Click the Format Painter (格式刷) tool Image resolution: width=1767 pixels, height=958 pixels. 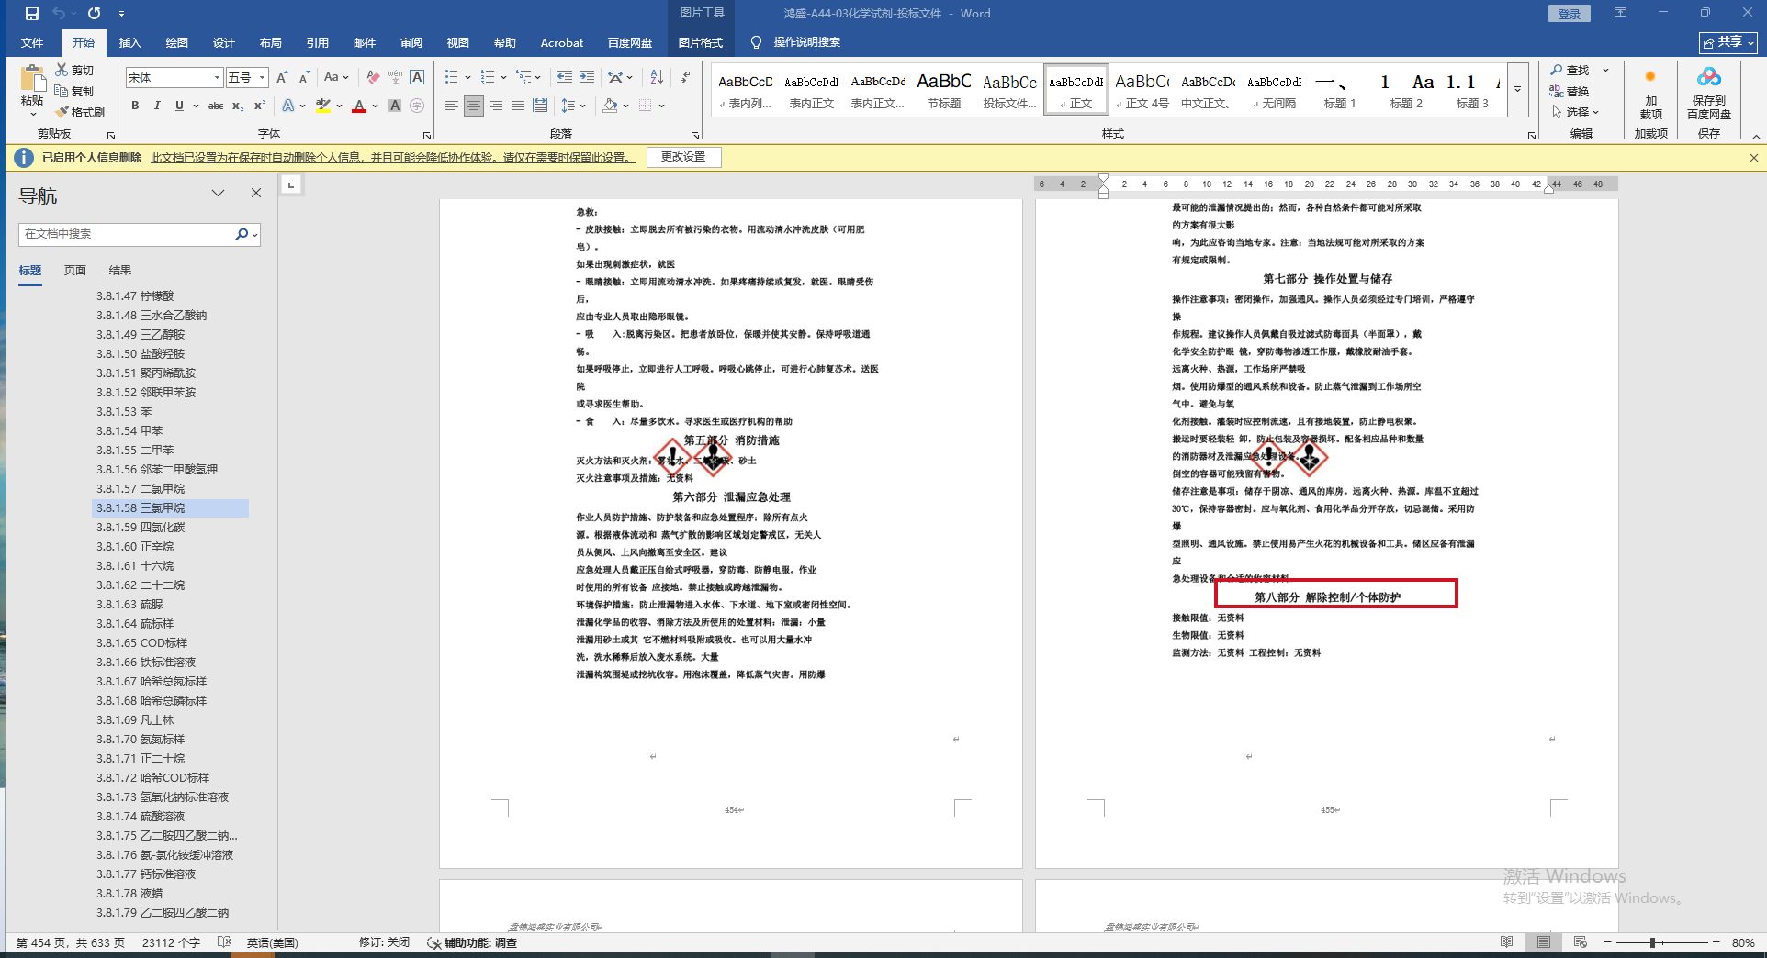pyautogui.click(x=80, y=112)
